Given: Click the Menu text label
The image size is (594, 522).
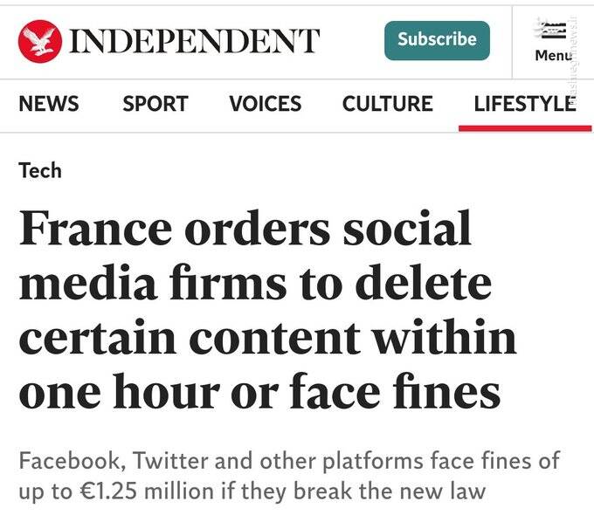Looking at the screenshot, I should click(x=553, y=55).
